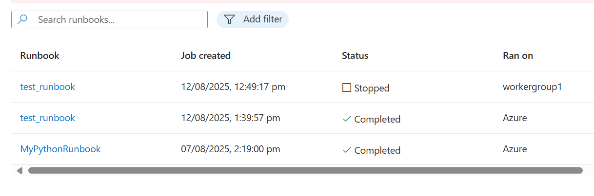This screenshot has width=594, height=196.
Task: Click the Stopped status text
Action: click(372, 88)
